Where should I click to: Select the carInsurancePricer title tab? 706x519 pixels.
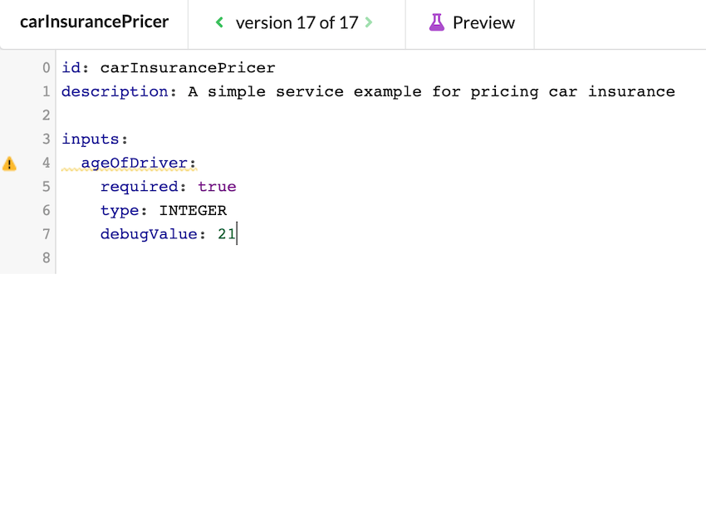click(x=94, y=21)
